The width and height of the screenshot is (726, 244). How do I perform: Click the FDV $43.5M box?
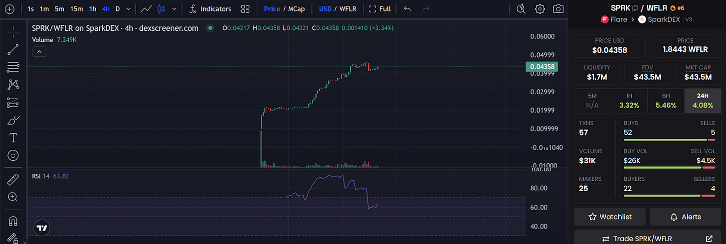pyautogui.click(x=647, y=73)
